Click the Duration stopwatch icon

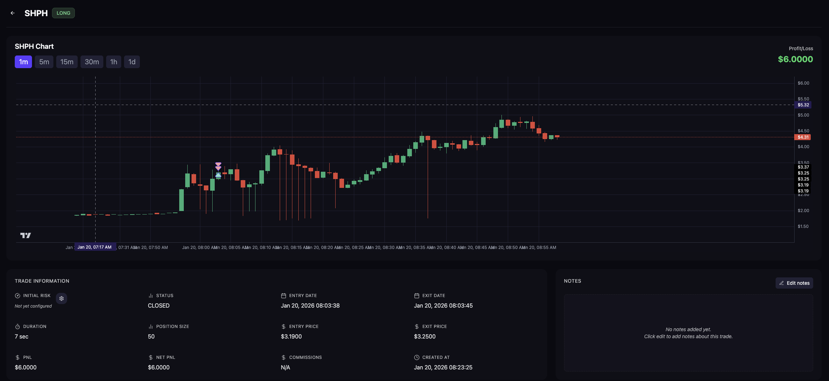click(x=18, y=327)
